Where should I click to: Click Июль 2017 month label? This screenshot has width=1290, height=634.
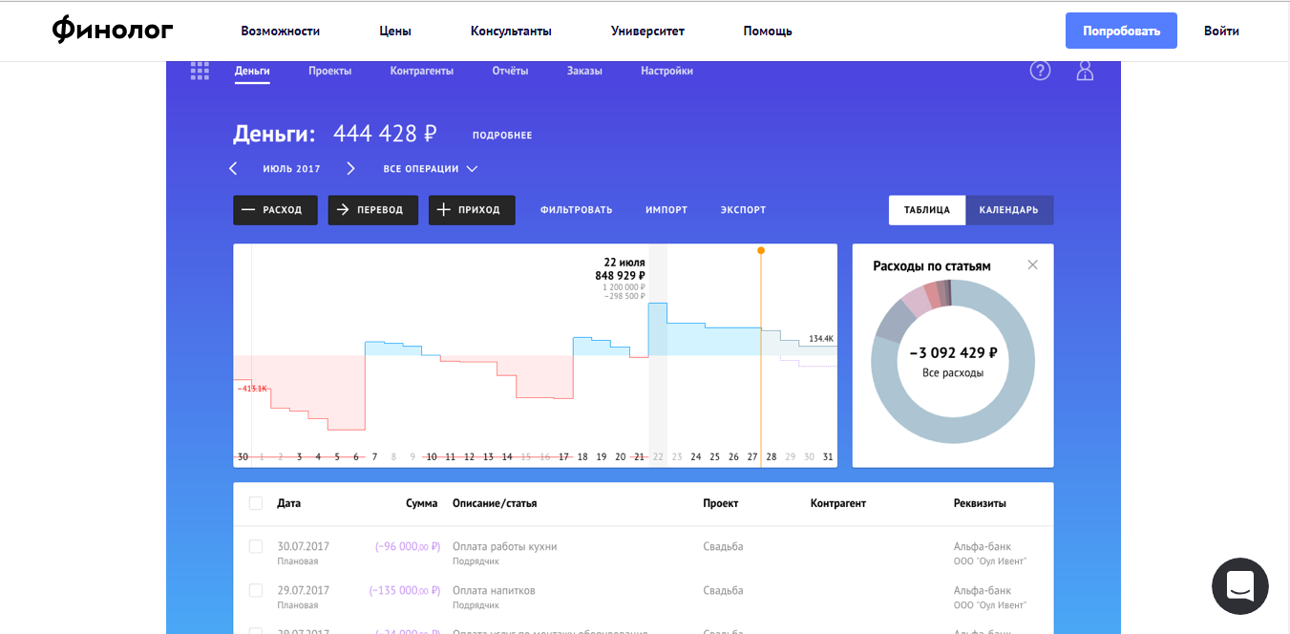point(291,169)
